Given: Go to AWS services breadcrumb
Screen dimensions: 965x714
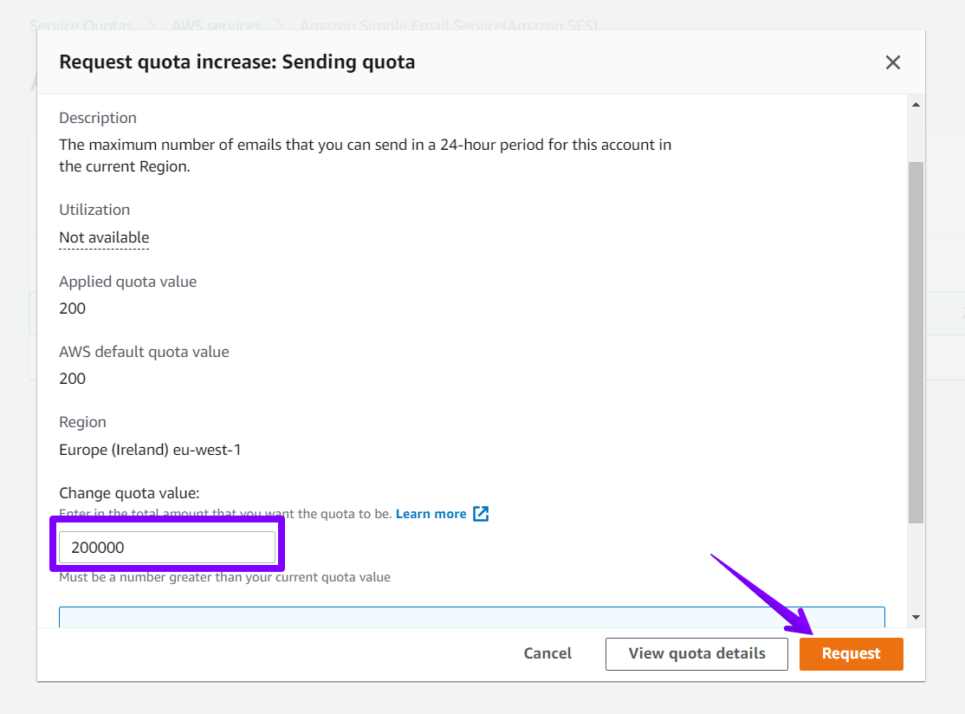Looking at the screenshot, I should point(216,26).
